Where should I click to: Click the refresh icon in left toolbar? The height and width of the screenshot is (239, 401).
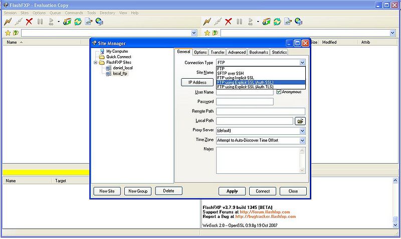coord(78,22)
